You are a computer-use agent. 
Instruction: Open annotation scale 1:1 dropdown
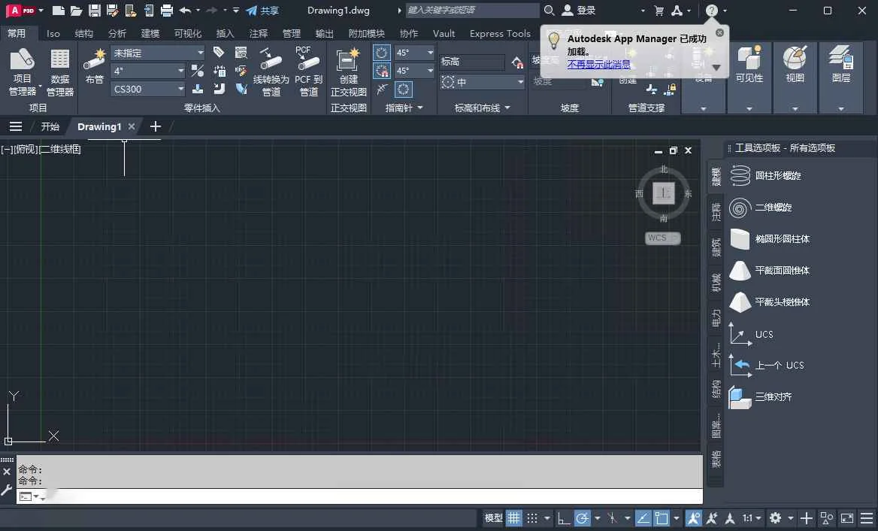(752, 518)
